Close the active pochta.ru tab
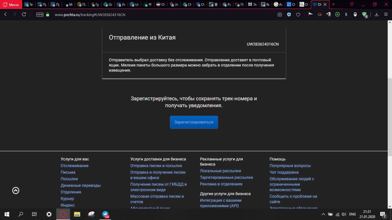This screenshot has width=392, height=220. coord(325,5)
